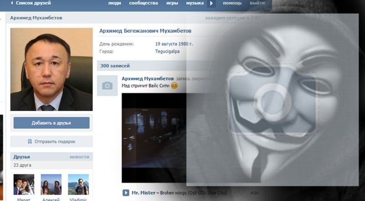
Task: Click the header music player play icon
Action: (x=211, y=4)
